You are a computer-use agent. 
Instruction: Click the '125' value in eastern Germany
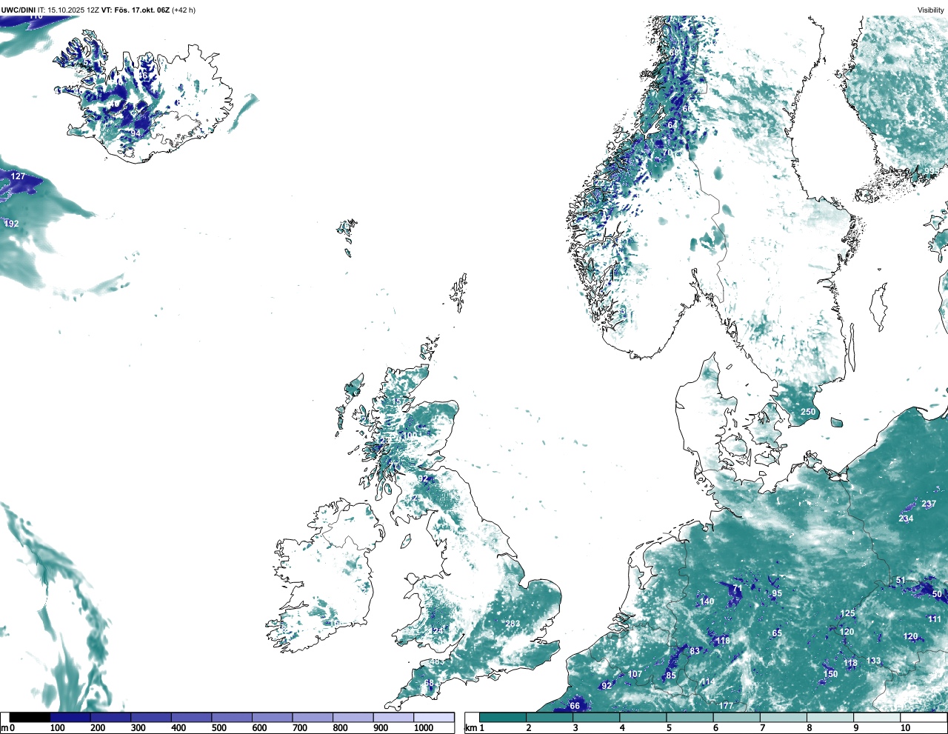click(848, 613)
